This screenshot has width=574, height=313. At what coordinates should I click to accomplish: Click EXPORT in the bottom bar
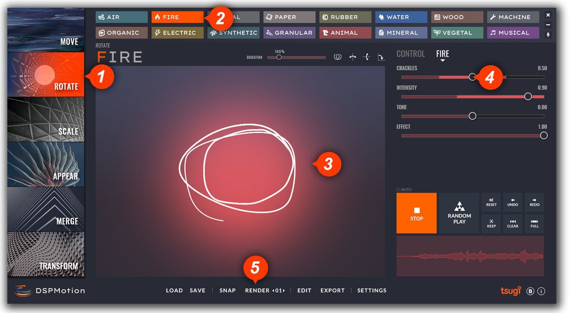pos(332,291)
